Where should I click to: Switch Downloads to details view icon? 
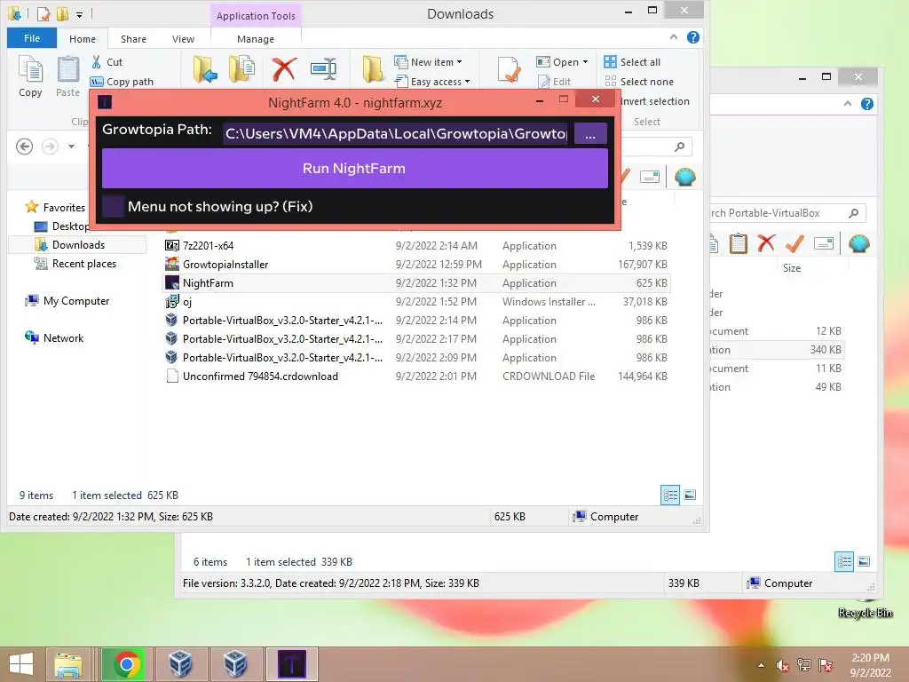click(670, 496)
